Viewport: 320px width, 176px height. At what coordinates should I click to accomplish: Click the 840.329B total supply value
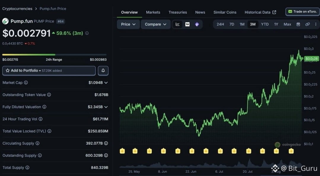(x=100, y=168)
